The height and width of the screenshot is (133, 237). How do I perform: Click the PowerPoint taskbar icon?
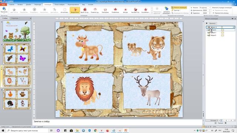pyautogui.click(x=126, y=130)
